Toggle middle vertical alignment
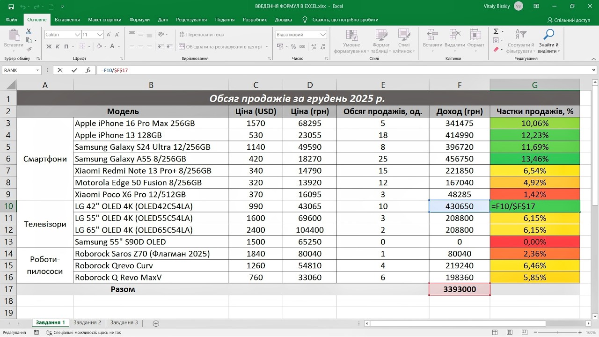The width and height of the screenshot is (599, 337). click(x=141, y=34)
